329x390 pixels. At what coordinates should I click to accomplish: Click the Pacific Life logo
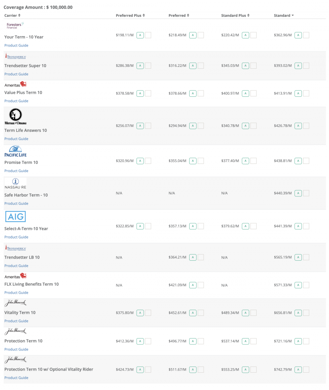coord(15,152)
